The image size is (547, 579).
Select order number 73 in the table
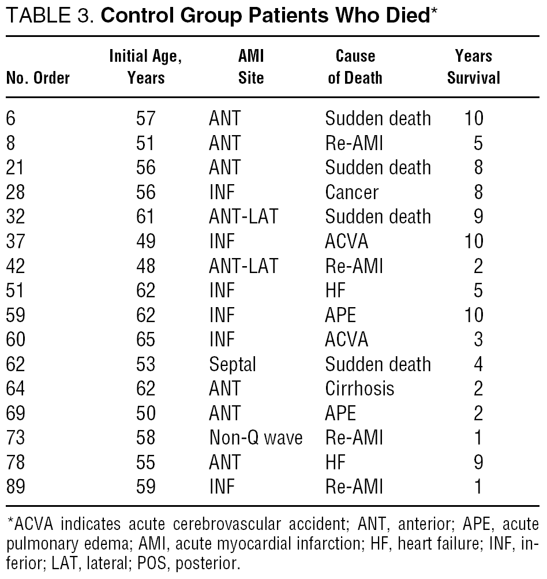[17, 438]
